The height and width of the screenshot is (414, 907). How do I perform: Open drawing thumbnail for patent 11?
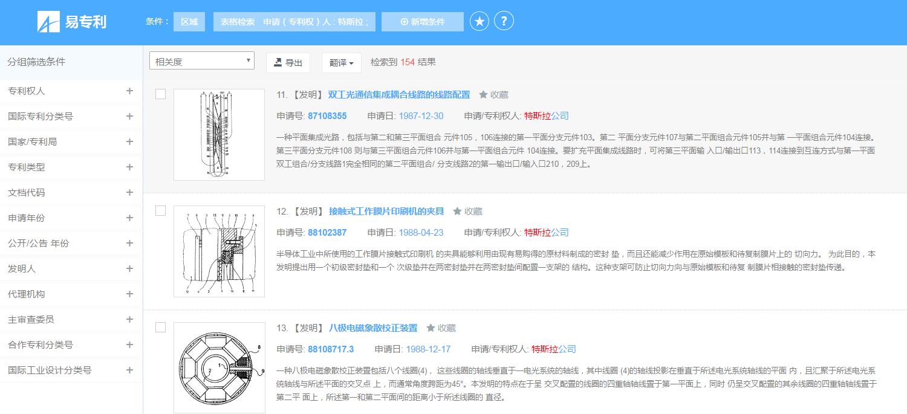(219, 135)
